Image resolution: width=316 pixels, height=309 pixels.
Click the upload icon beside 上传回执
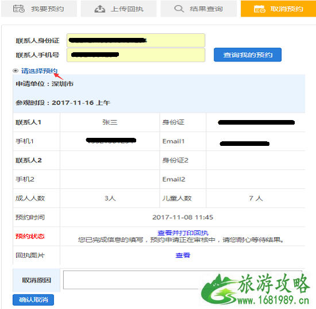pyautogui.click(x=100, y=9)
